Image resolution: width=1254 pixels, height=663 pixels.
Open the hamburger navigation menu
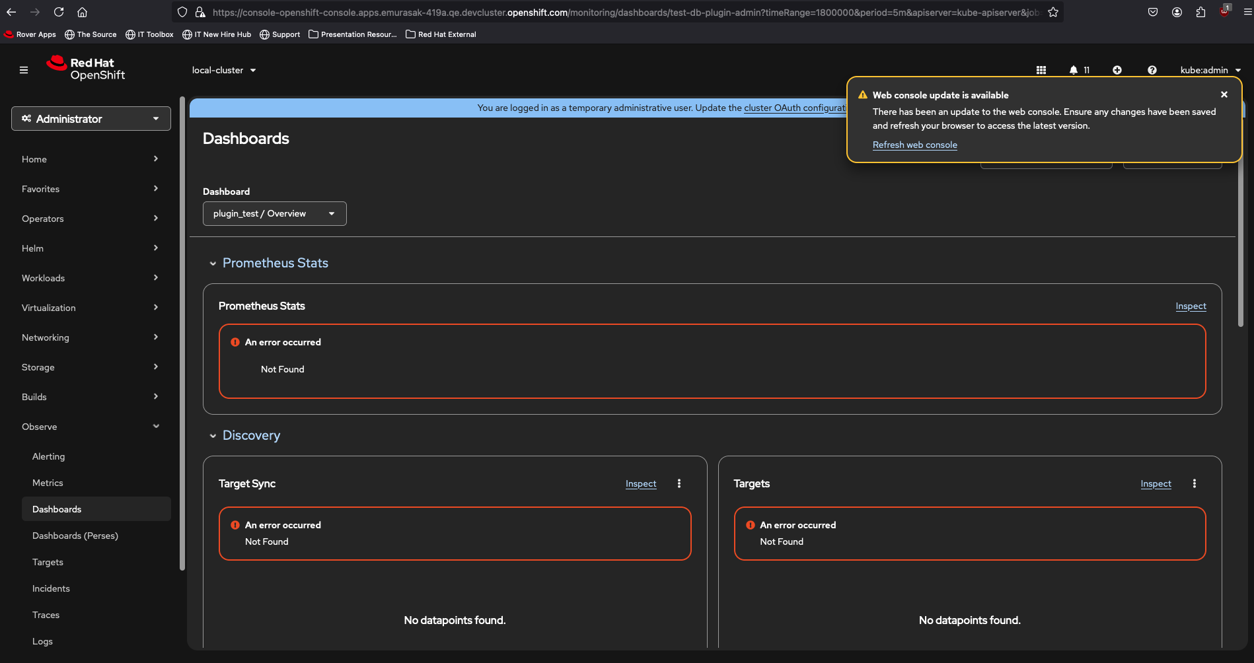coord(24,70)
